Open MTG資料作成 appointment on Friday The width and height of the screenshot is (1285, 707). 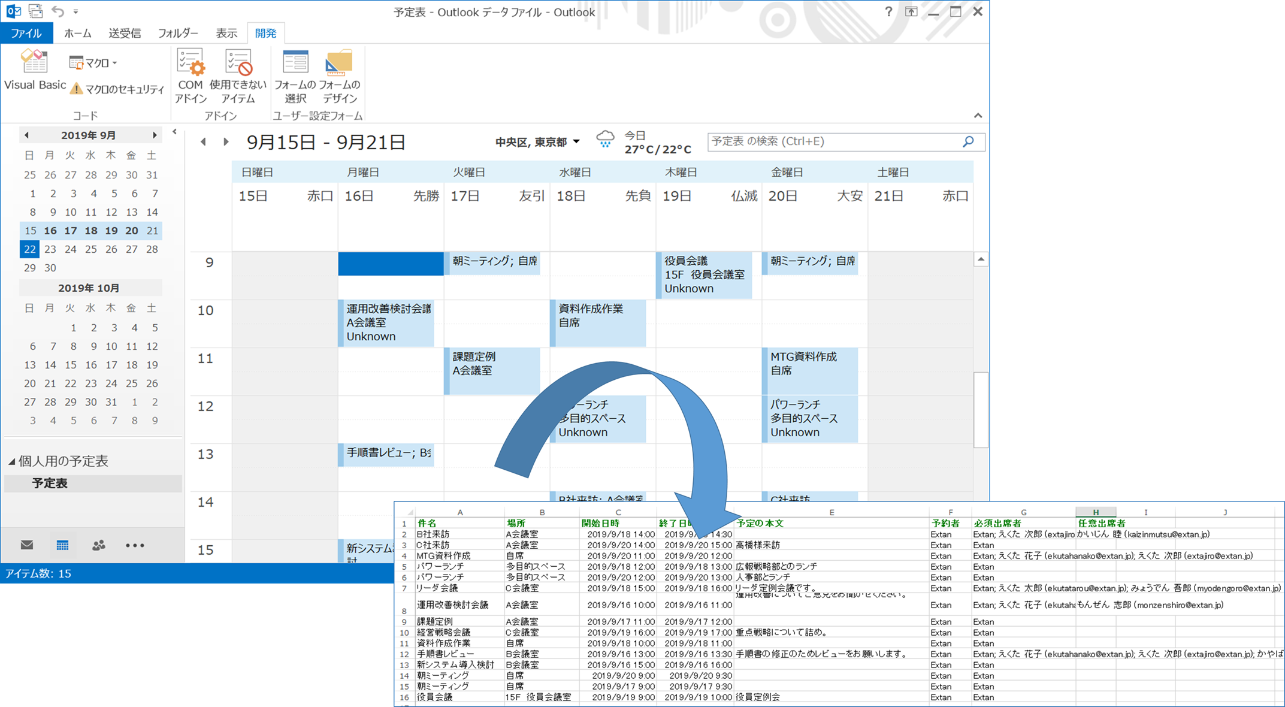click(x=811, y=371)
